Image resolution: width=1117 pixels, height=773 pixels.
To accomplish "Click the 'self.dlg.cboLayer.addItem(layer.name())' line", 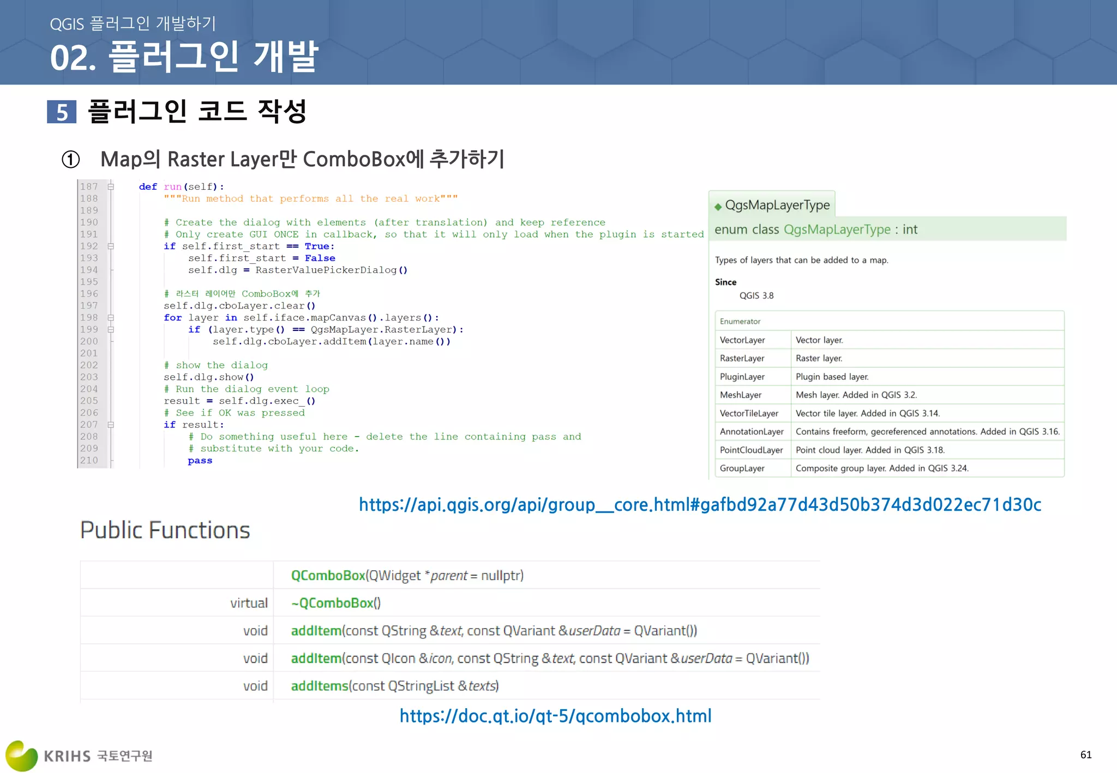I will click(332, 341).
